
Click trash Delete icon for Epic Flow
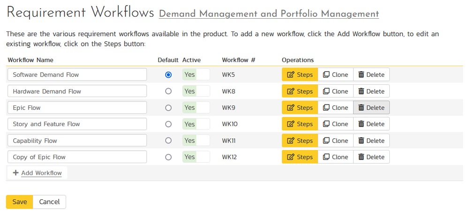[x=361, y=108]
